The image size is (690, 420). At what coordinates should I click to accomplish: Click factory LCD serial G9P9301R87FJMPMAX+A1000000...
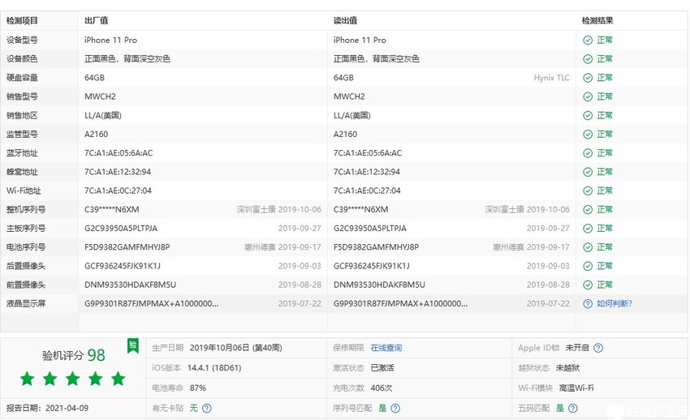pyautogui.click(x=151, y=303)
